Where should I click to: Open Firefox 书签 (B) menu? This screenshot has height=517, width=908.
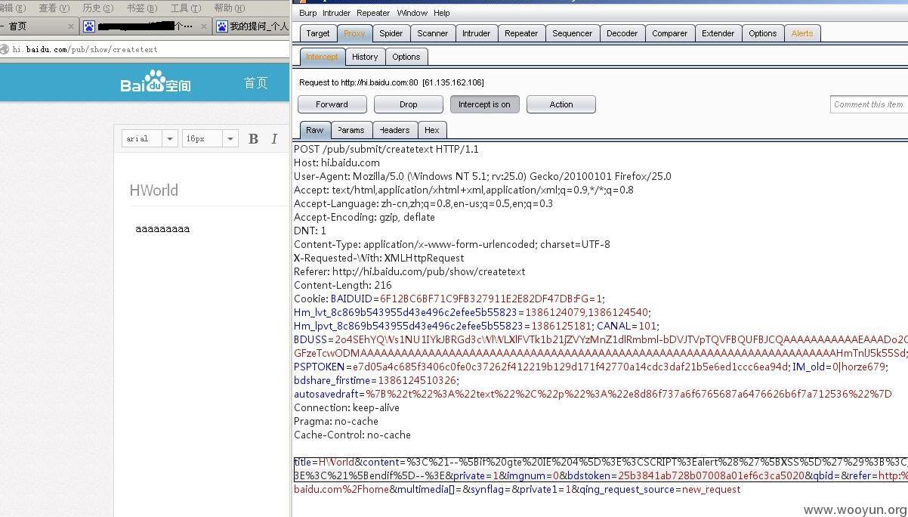click(141, 8)
